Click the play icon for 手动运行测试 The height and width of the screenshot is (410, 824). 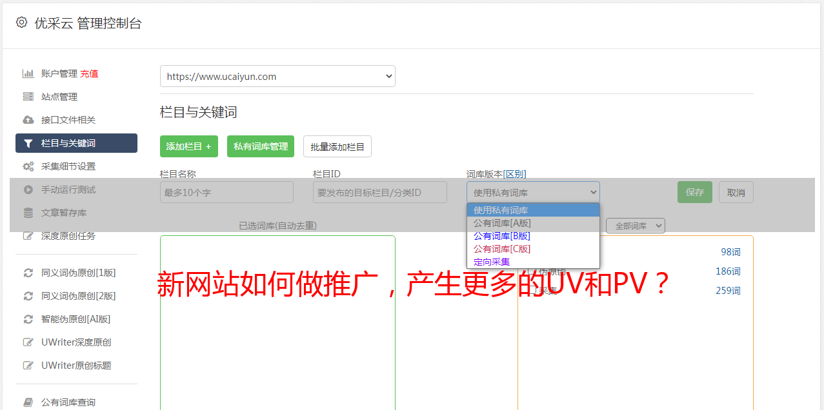point(28,190)
